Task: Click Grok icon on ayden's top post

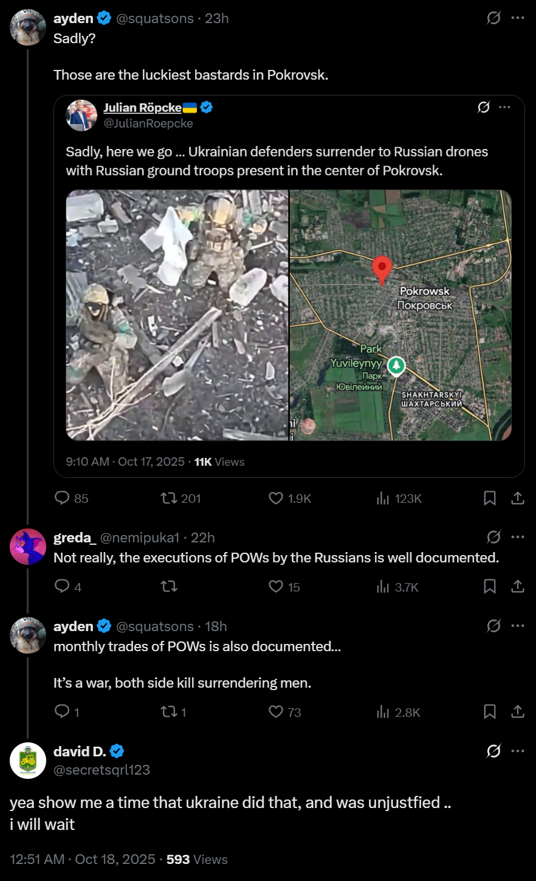Action: [493, 18]
